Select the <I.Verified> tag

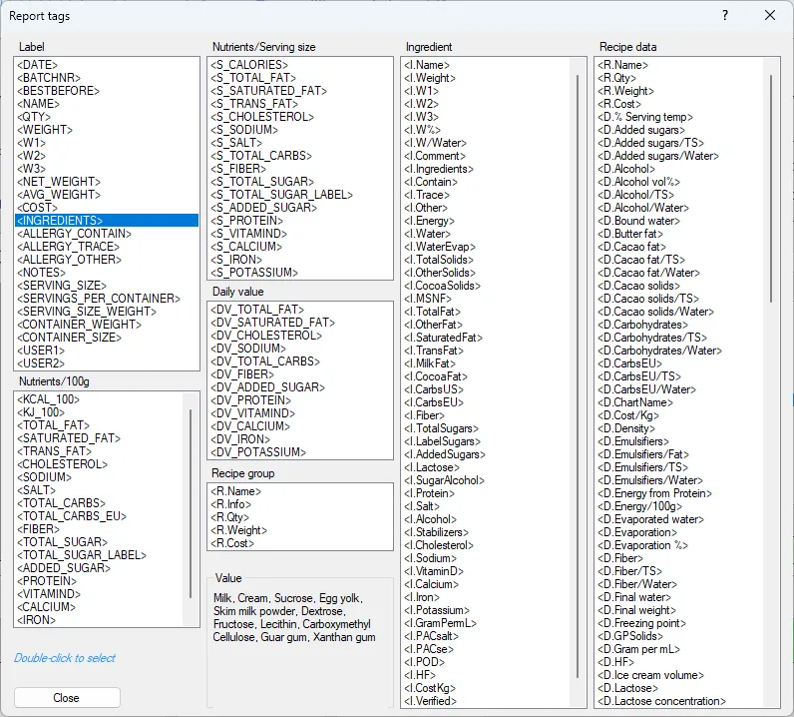point(431,701)
